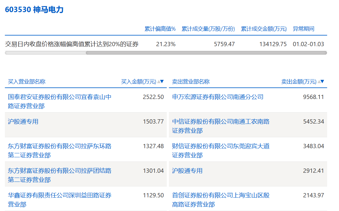
Task: Select sell amount 9568.11
Action: (x=313, y=97)
